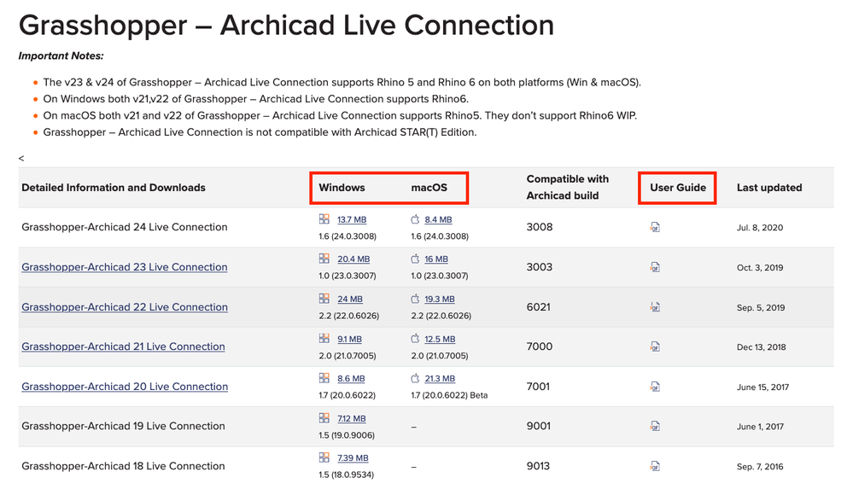Open Grasshopper-Archicad 23 Live Connection link

coord(125,267)
